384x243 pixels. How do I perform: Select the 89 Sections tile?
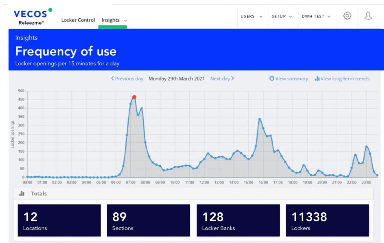[x=148, y=220]
